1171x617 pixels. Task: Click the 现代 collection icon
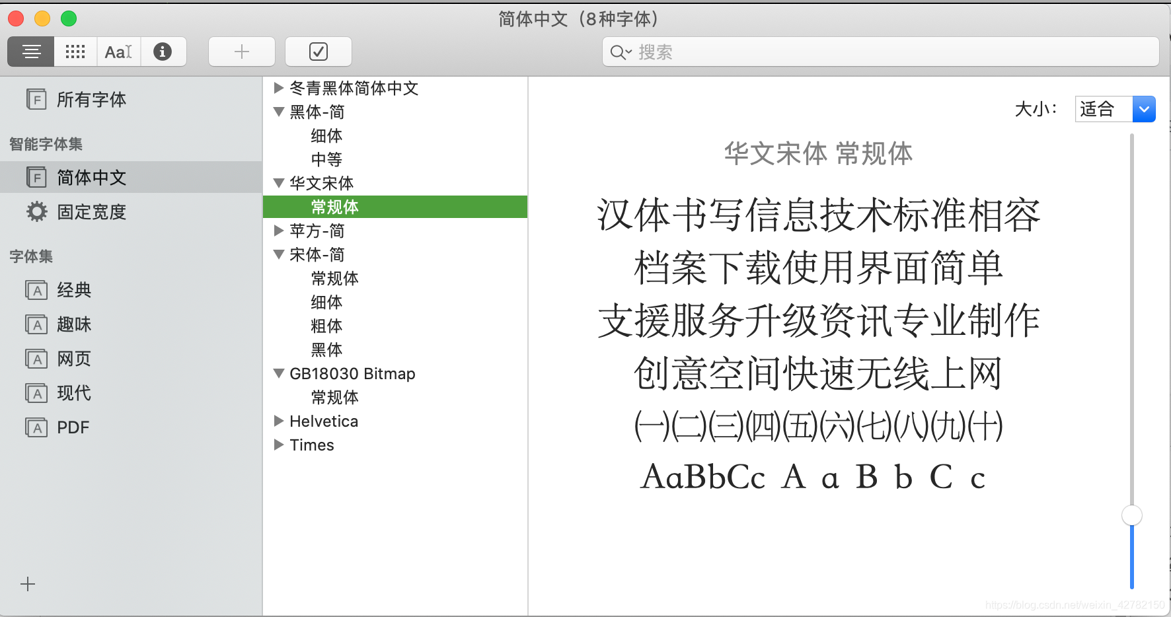coord(36,393)
